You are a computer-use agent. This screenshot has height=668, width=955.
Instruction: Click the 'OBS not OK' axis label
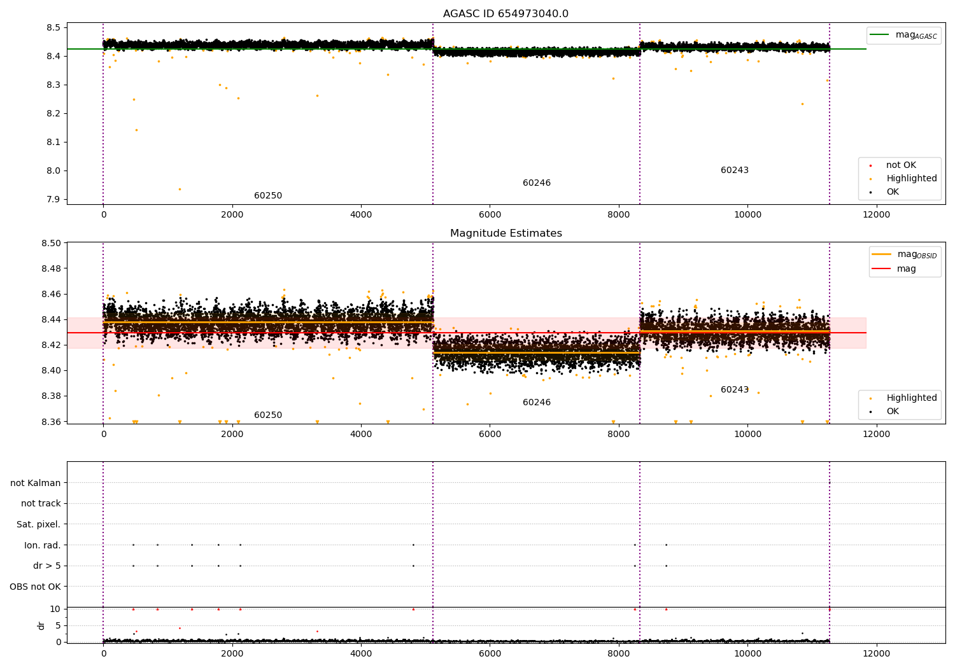[x=36, y=587]
